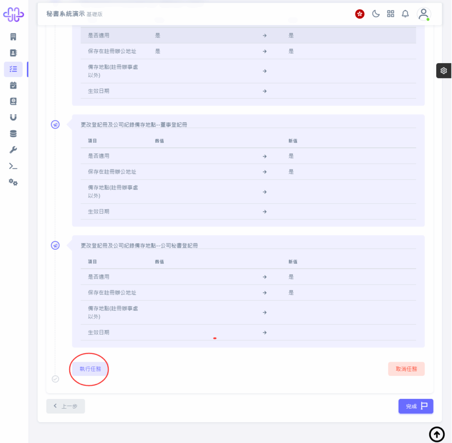Open the database icon in sidebar
Viewport: 452px width, 443px height.
pos(13,133)
